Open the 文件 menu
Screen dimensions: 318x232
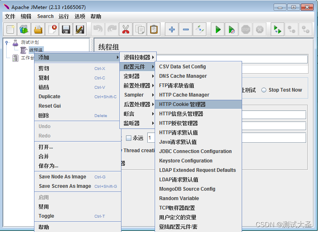[x=10, y=16]
